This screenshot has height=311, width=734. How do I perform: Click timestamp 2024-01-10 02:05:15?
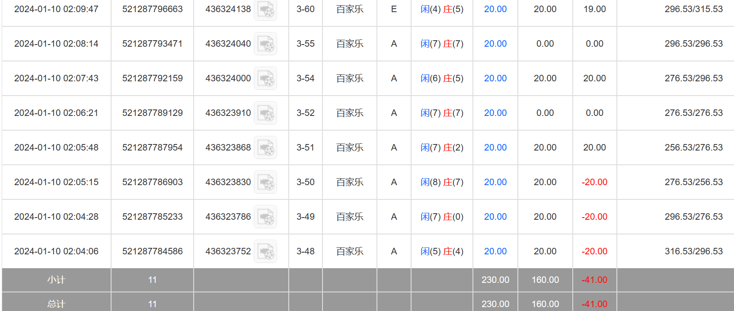tap(56, 182)
